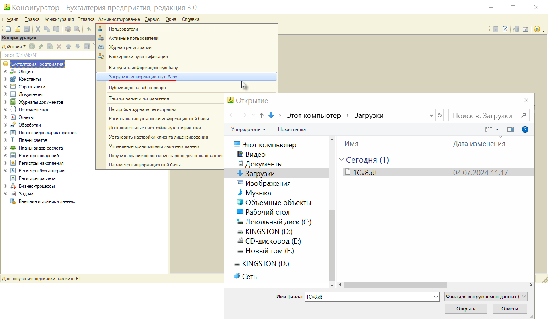Click the Paste toolbar icon
Image resolution: width=548 pixels, height=320 pixels.
point(56,29)
